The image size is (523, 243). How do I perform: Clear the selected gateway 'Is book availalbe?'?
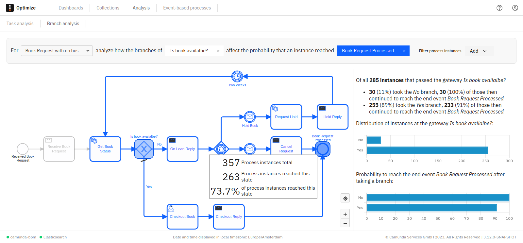[x=218, y=51]
